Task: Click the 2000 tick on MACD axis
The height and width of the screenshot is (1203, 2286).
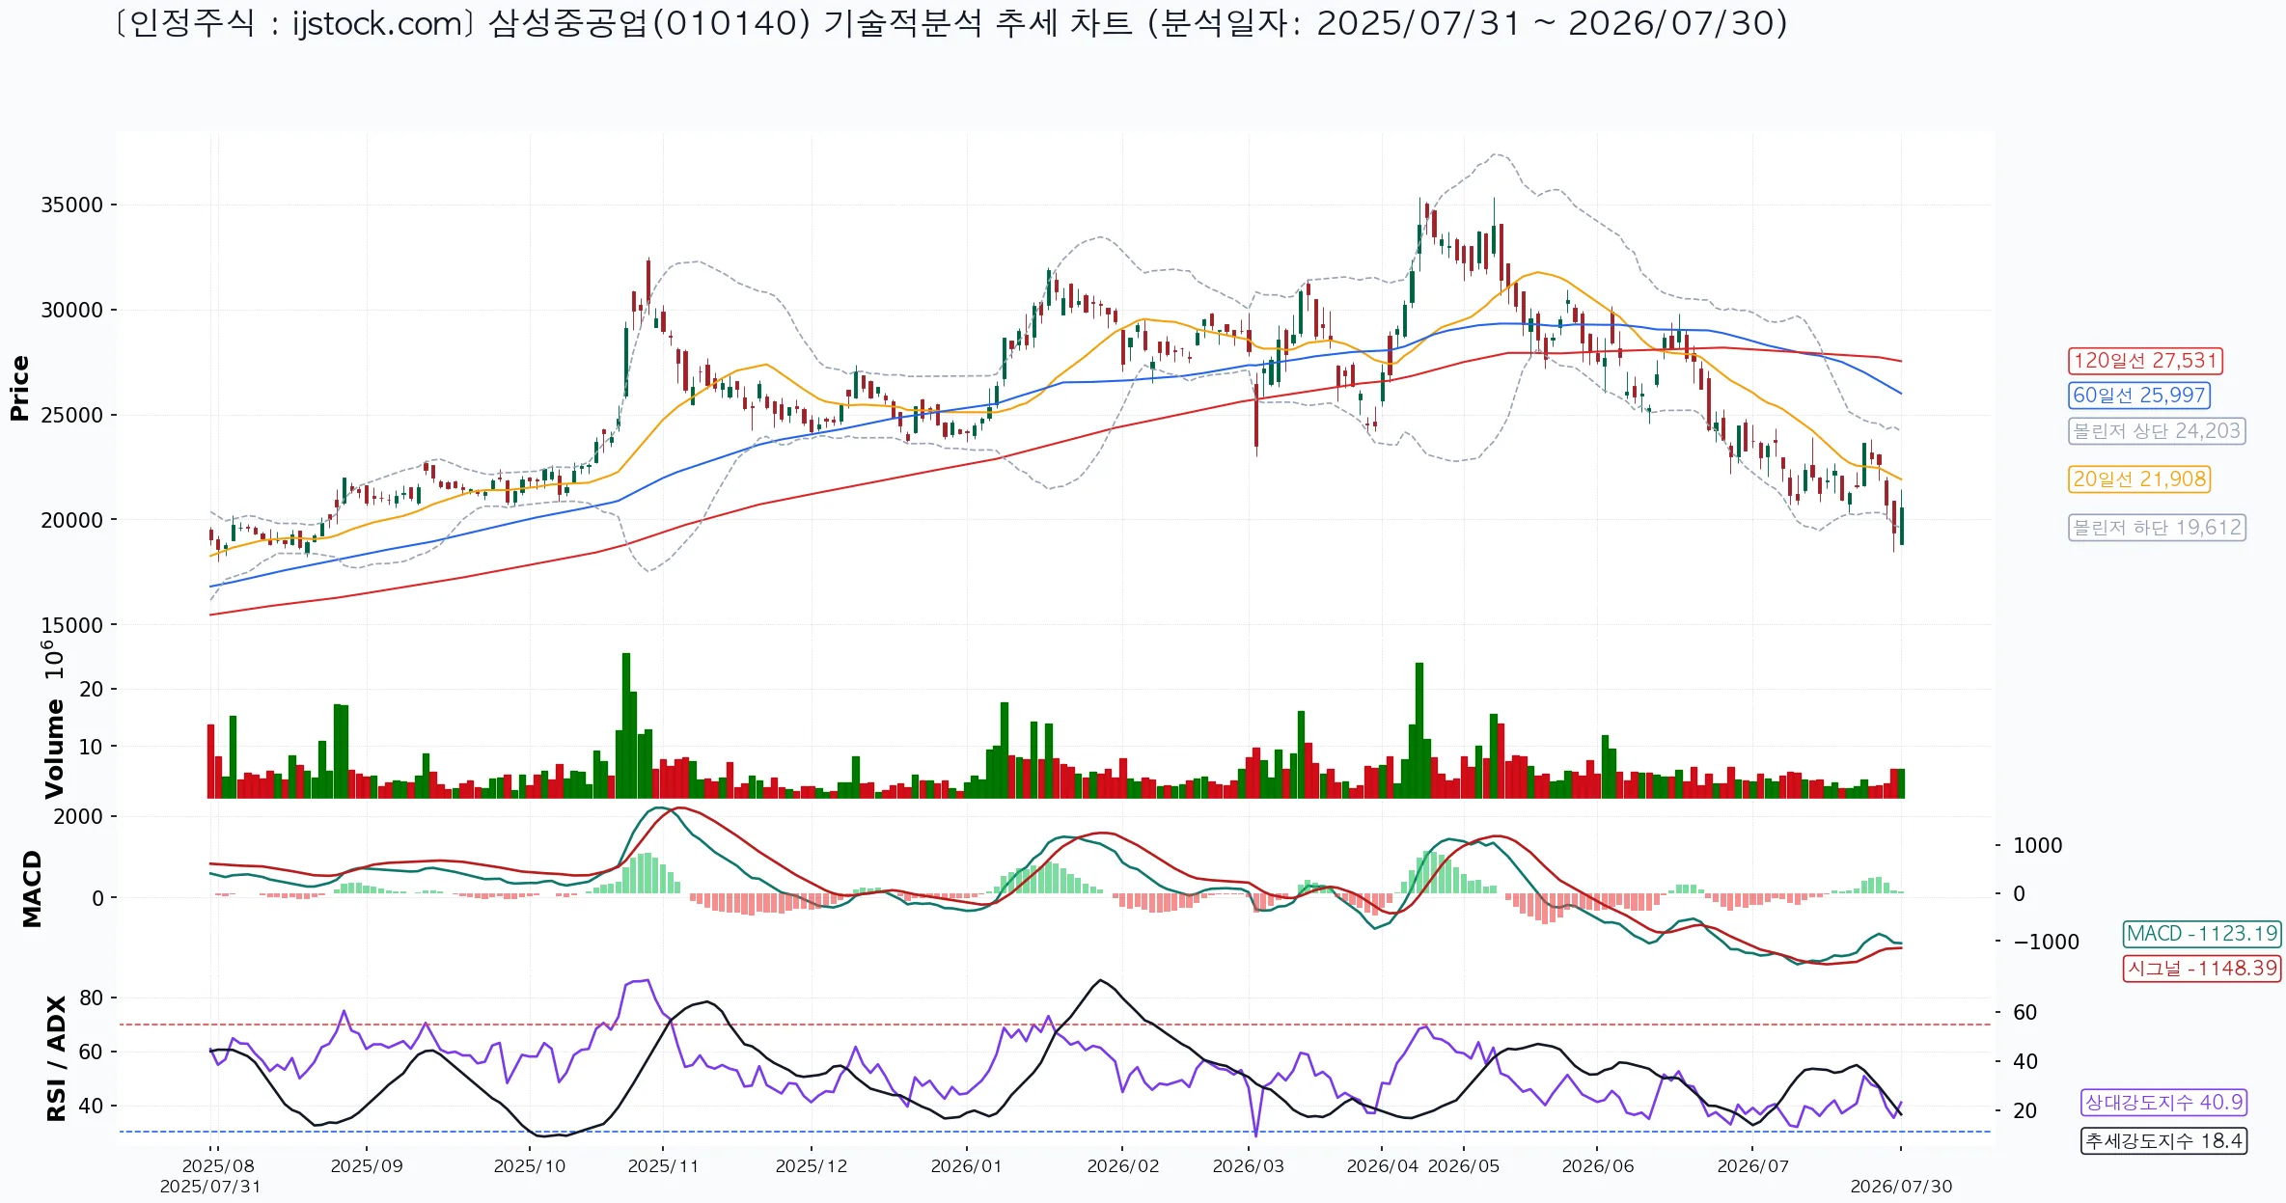Action: [x=78, y=816]
